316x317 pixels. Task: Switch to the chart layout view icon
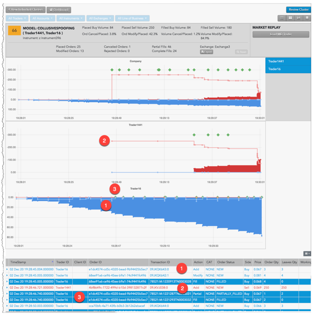[x=298, y=18]
